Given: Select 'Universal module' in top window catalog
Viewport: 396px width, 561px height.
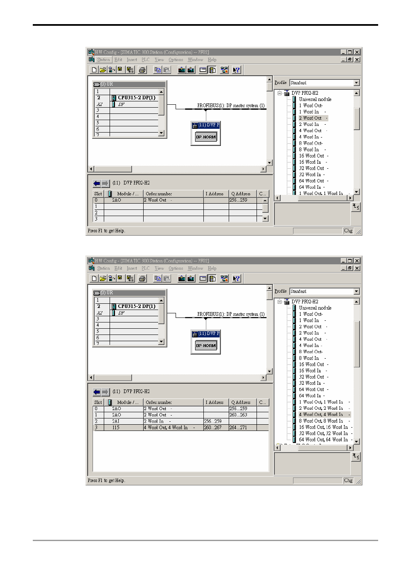Looking at the screenshot, I should pos(315,99).
